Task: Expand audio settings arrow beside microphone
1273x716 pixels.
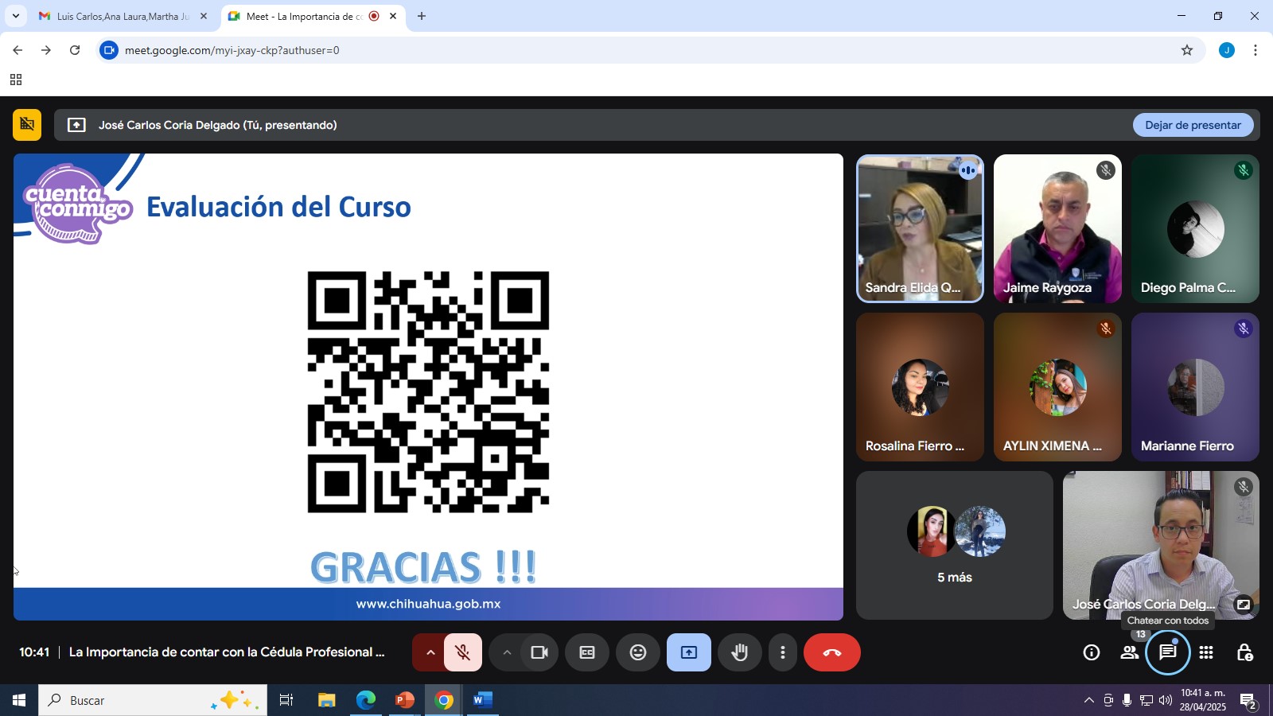Action: pos(430,652)
